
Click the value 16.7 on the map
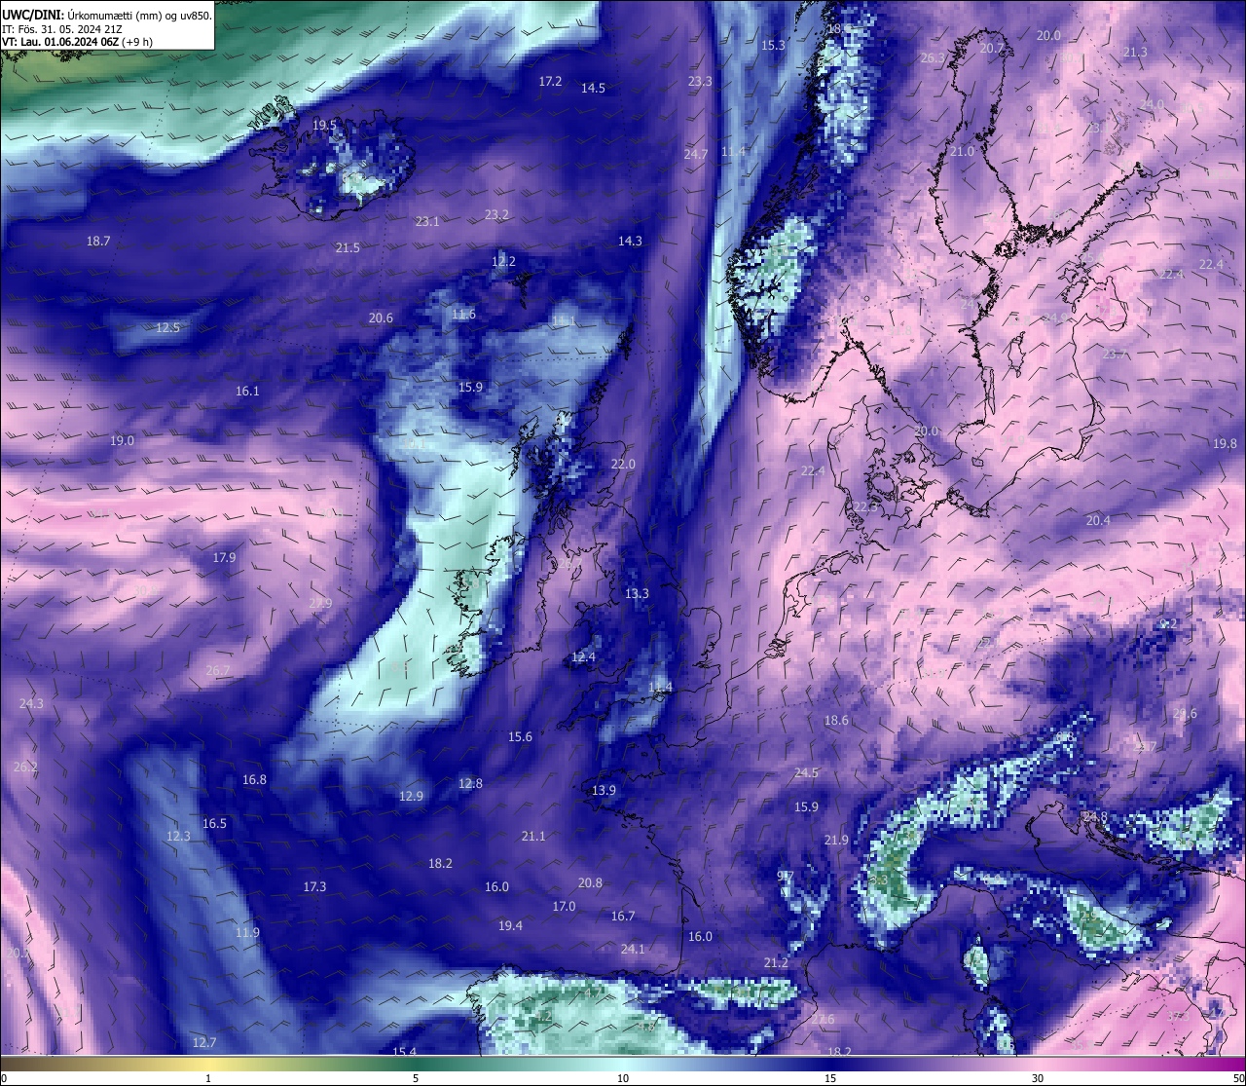tap(623, 917)
